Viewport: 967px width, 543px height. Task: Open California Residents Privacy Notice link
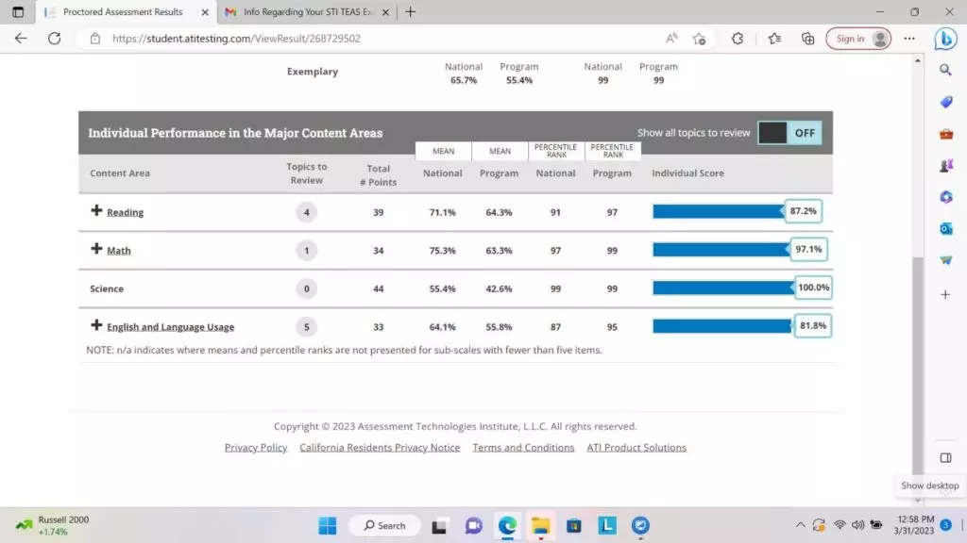click(380, 448)
